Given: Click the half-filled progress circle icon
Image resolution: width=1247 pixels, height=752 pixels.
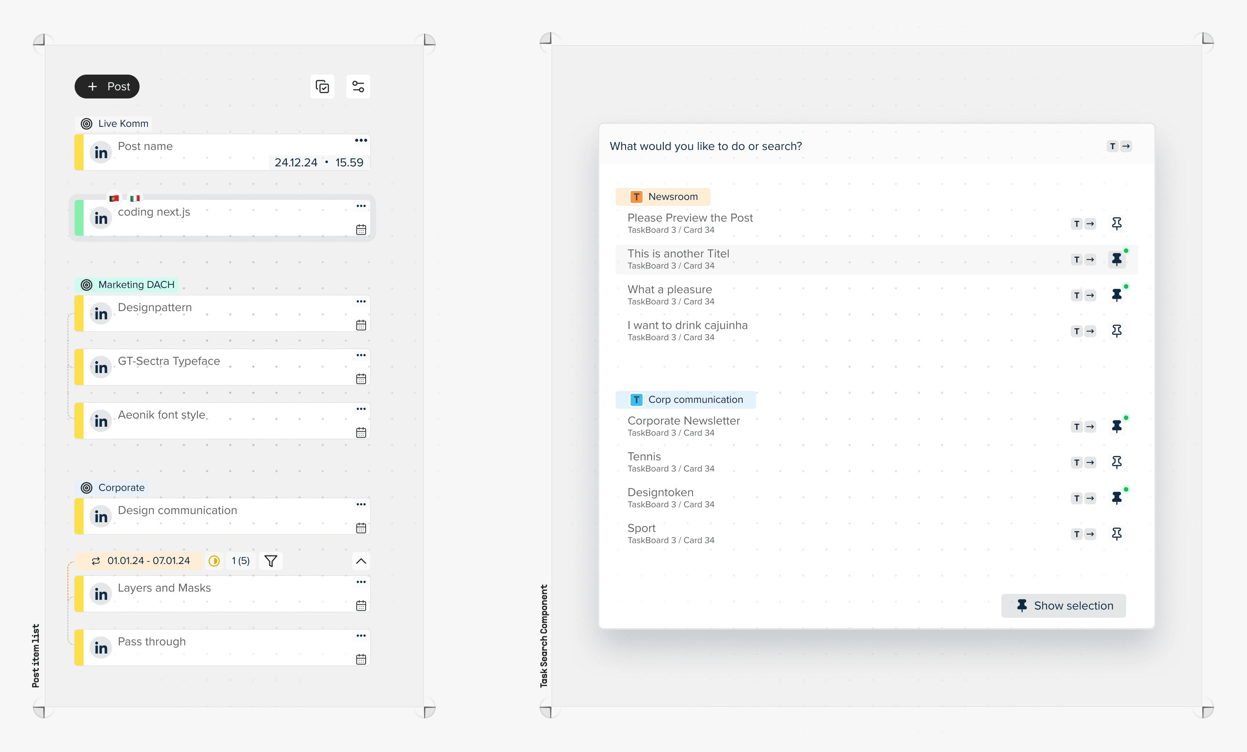Looking at the screenshot, I should coord(214,561).
